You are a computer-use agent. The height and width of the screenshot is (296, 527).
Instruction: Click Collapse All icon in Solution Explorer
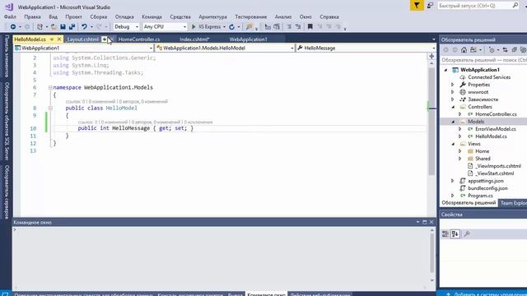514,50
